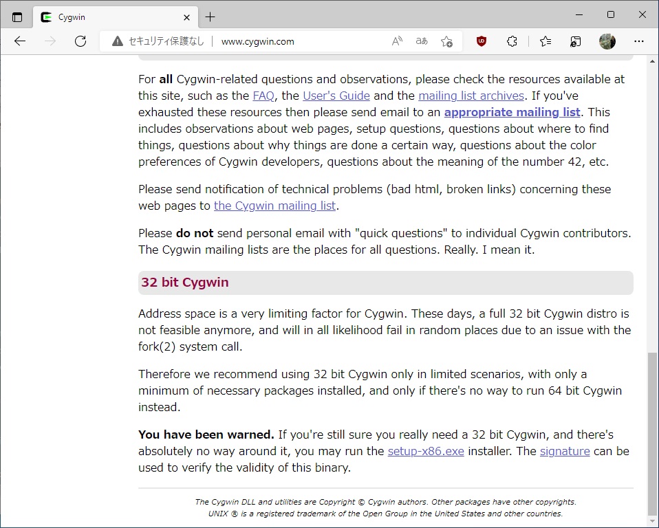
Task: Click the footer line starting 'UNIX ® is a registered trademark'
Action: pyautogui.click(x=385, y=514)
